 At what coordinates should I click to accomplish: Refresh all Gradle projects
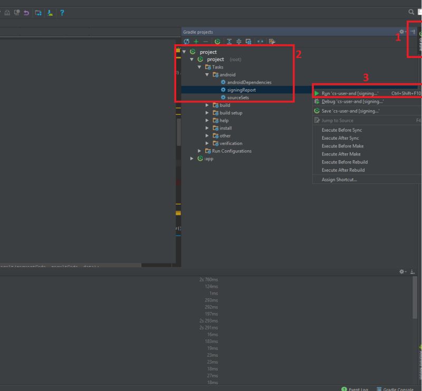click(186, 41)
